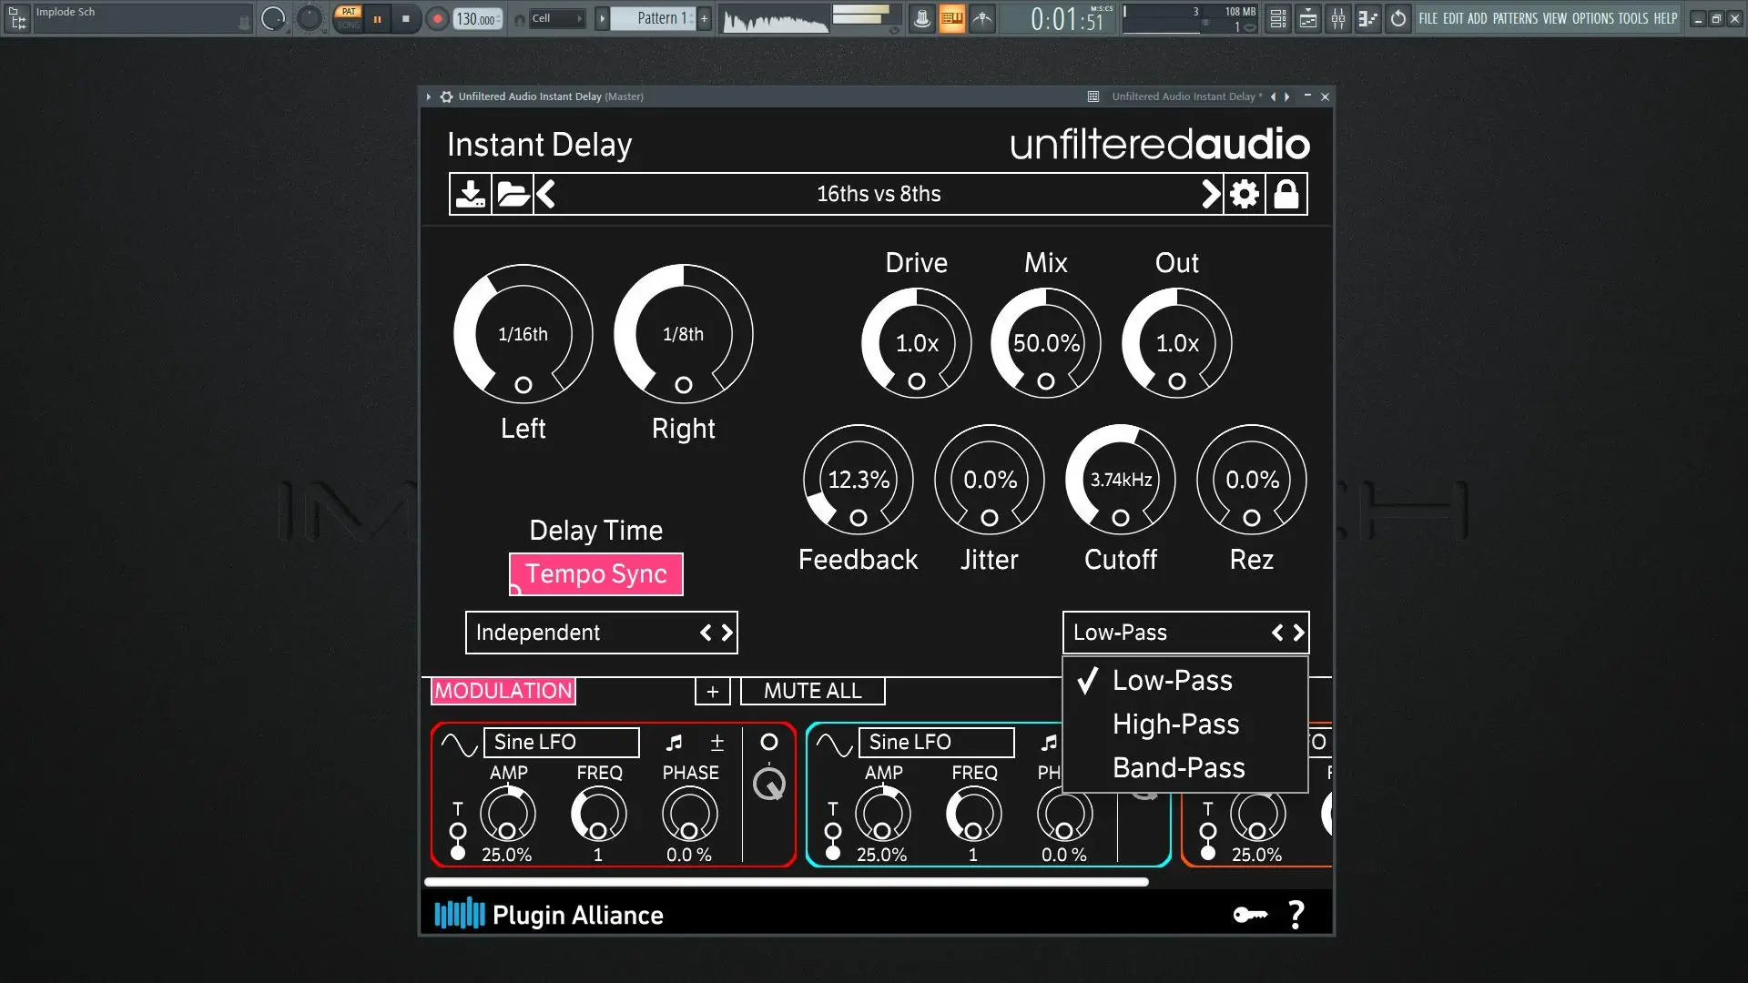Toggle Tempo Sync for delay time
The width and height of the screenshot is (1748, 983).
[x=595, y=573]
